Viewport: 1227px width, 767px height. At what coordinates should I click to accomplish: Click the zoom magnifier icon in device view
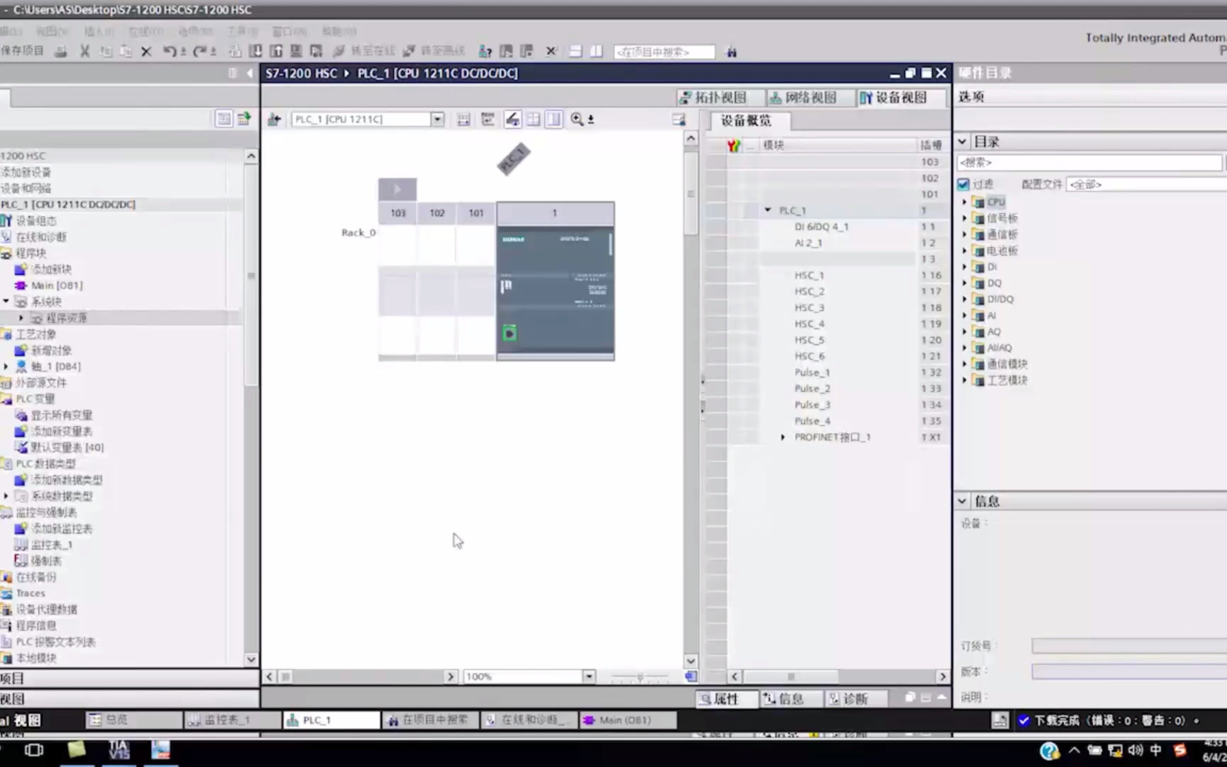[577, 119]
